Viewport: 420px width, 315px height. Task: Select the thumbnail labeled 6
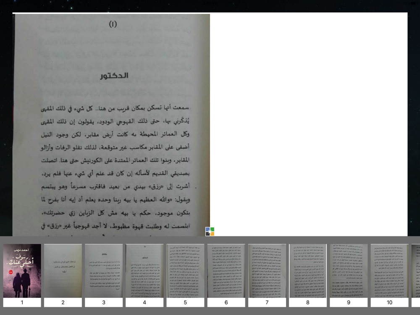(x=226, y=270)
